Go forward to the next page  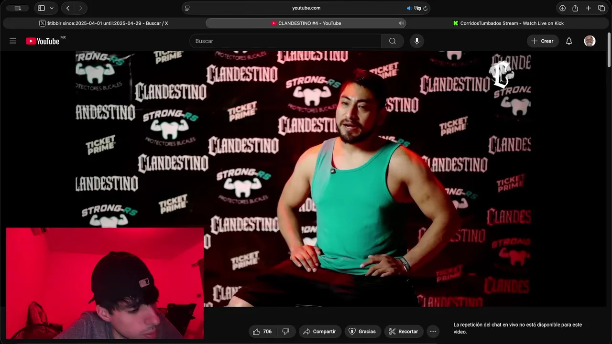(x=80, y=8)
